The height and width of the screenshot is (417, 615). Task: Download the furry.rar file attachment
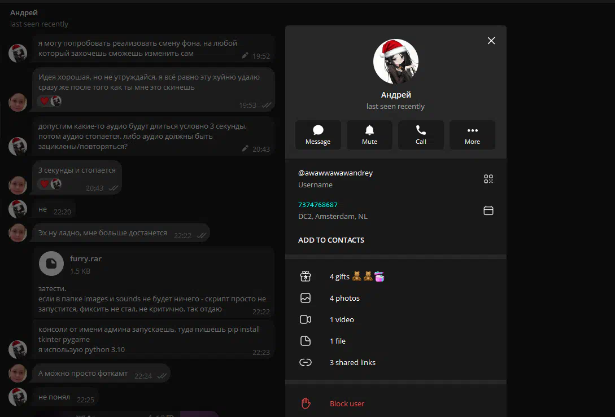51,263
